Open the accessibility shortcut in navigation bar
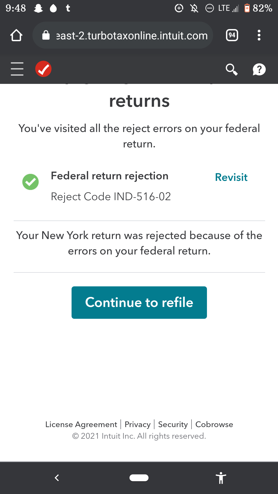 pos(221,478)
